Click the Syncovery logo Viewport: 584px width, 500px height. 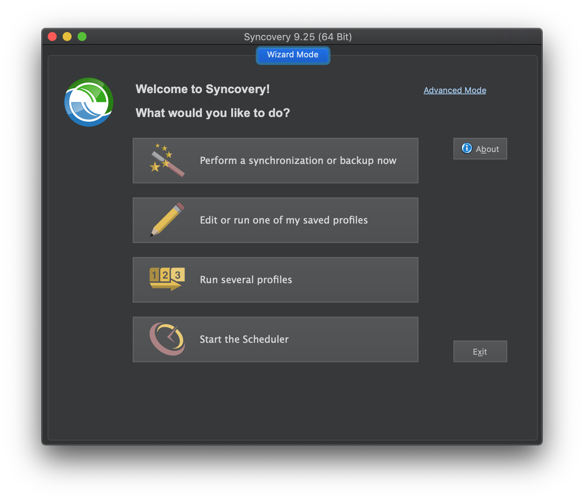(x=89, y=102)
